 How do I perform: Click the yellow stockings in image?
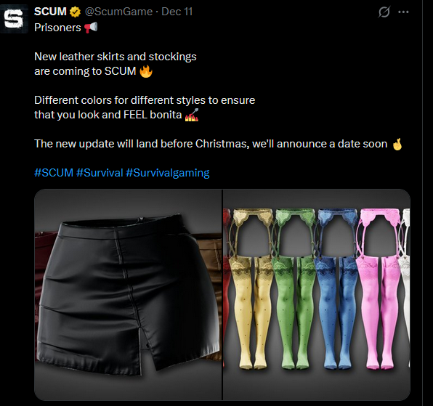252,288
